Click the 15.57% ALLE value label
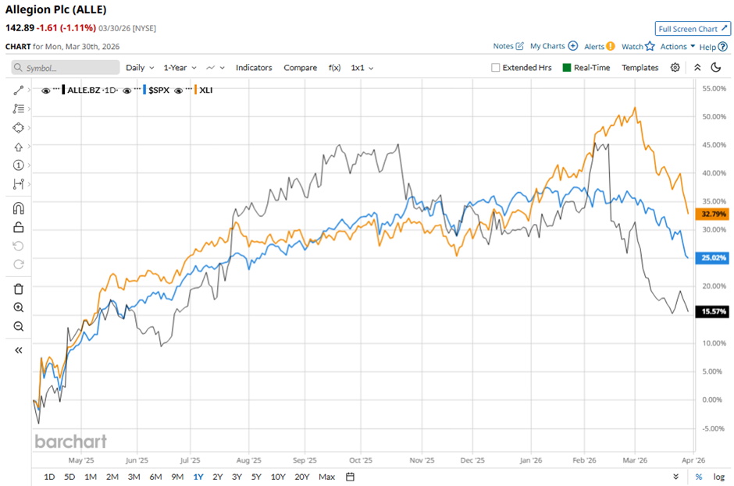 (x=712, y=311)
